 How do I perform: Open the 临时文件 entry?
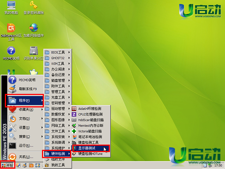[x=57, y=159]
